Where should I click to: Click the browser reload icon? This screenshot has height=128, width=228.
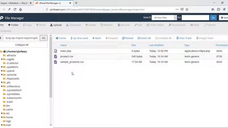coord(15,10)
